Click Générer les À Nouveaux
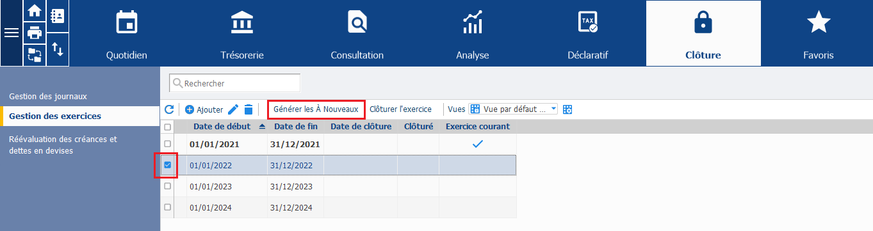Viewport: 873px width, 231px height. click(316, 109)
